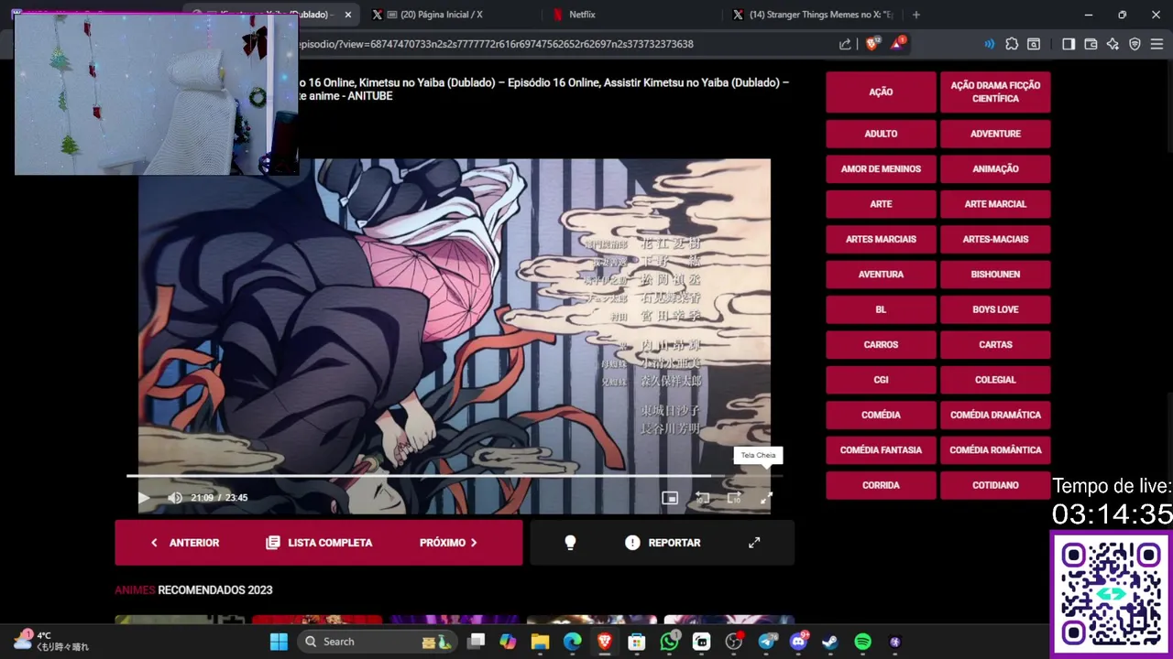This screenshot has height=659, width=1173.
Task: Open the COLEGIAL genre
Action: click(x=995, y=380)
